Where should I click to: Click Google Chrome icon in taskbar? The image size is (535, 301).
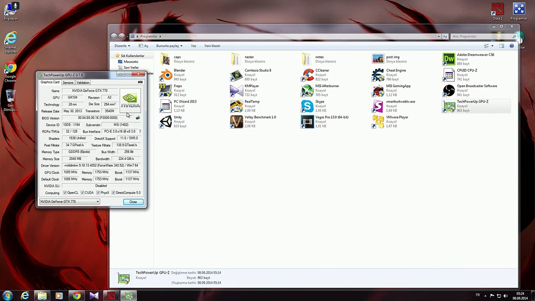[77, 295]
